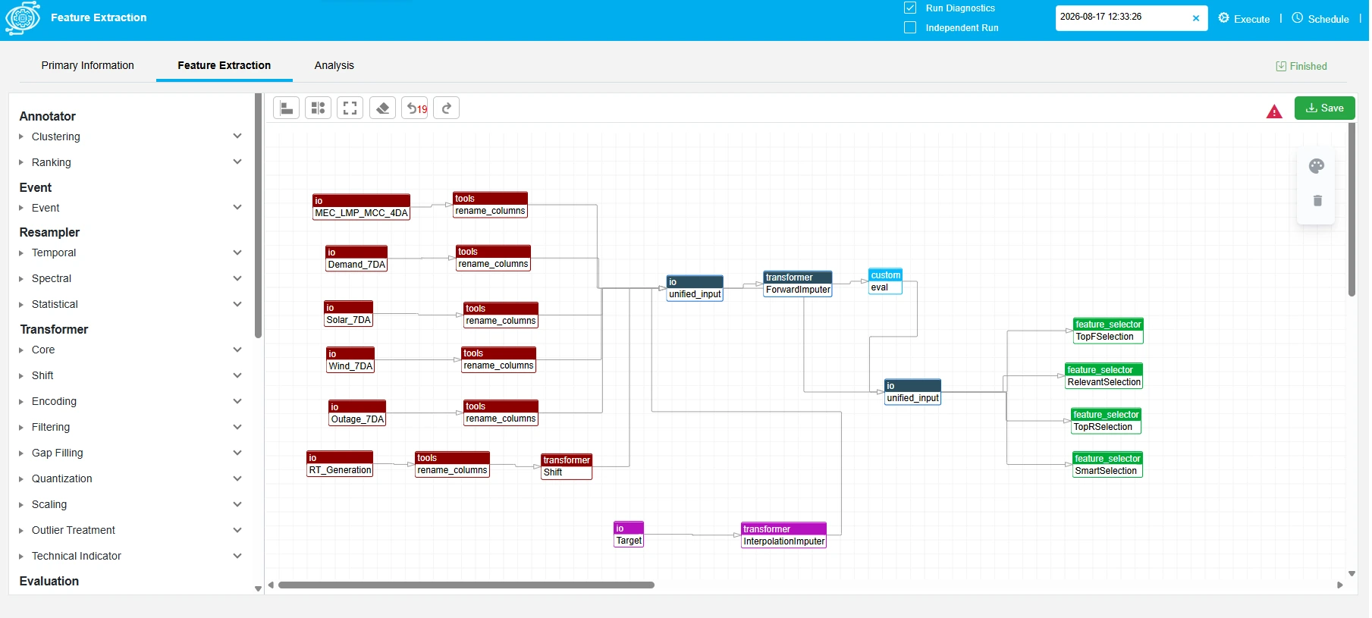Click the fit-to-screen fullscreen icon
1372x618 pixels.
(x=350, y=108)
